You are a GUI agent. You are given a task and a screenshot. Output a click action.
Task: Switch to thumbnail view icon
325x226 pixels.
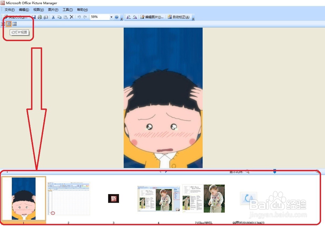point(2,24)
